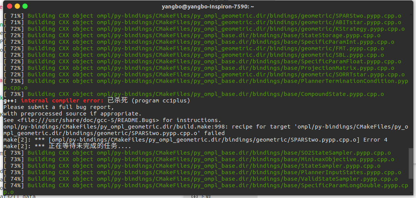
Task: Click 'with preprocessed source if appropriate' line
Action: [72, 114]
